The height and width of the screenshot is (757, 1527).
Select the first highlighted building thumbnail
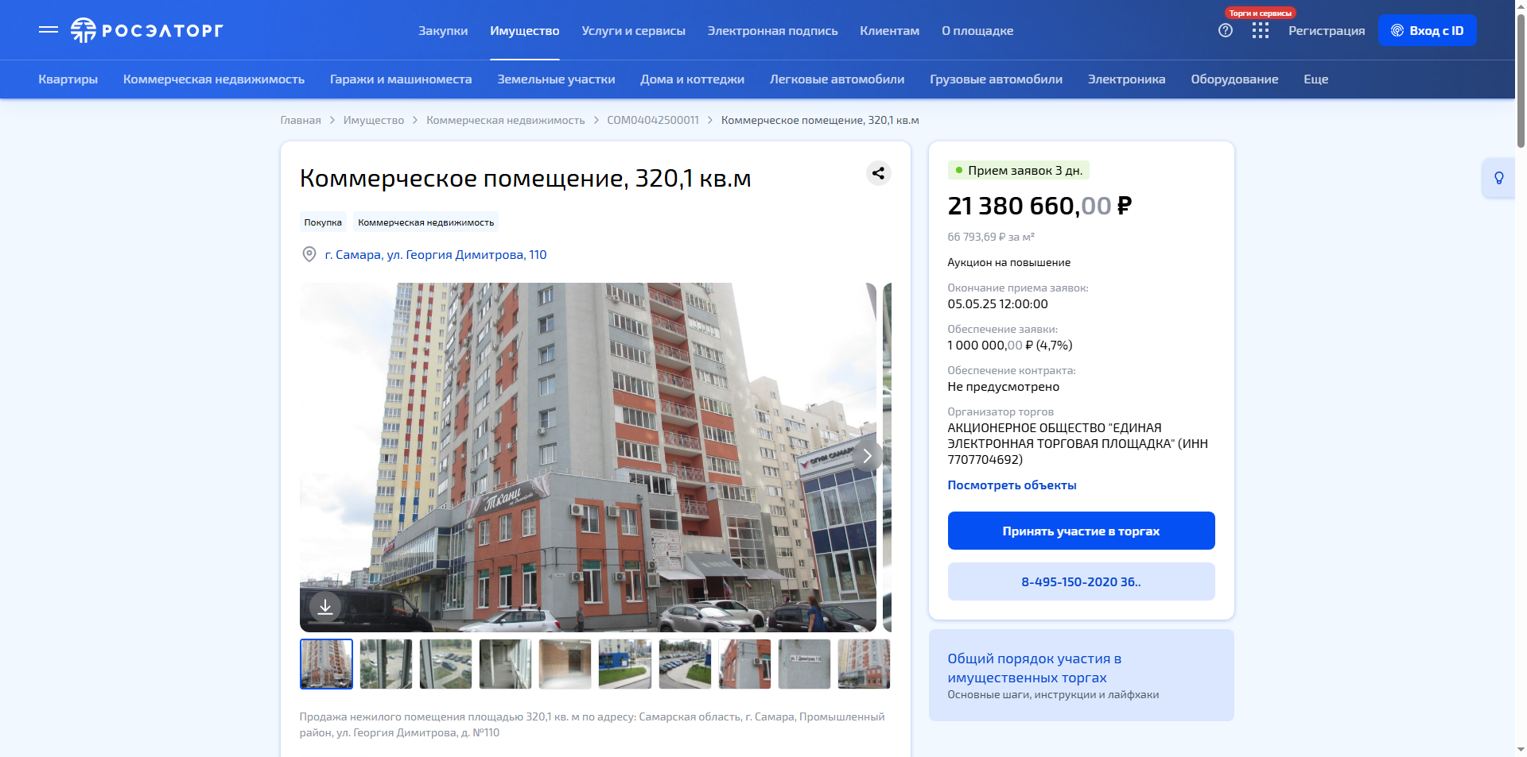point(326,664)
